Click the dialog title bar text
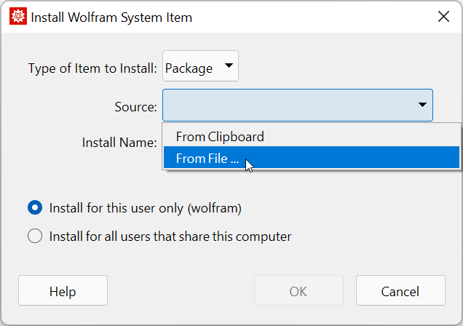 (111, 17)
